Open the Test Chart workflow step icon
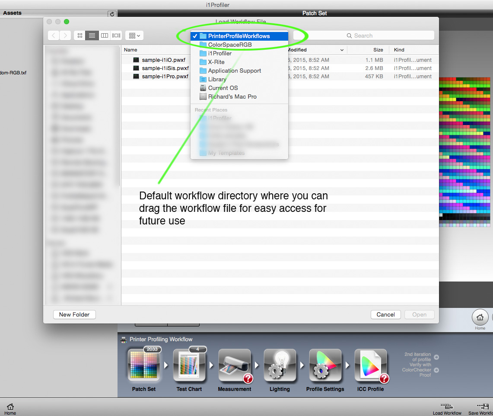The height and width of the screenshot is (416, 493). pos(189,365)
